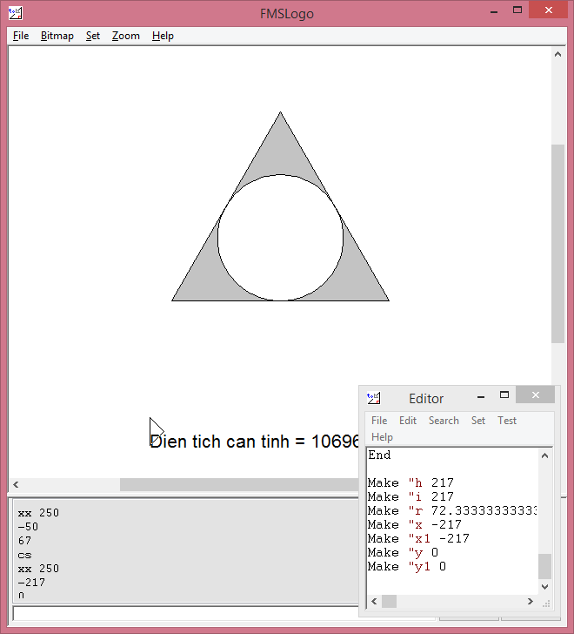Click the 'Dien tich can tinh' label text
Viewport: 574px width, 634px height.
pos(220,442)
